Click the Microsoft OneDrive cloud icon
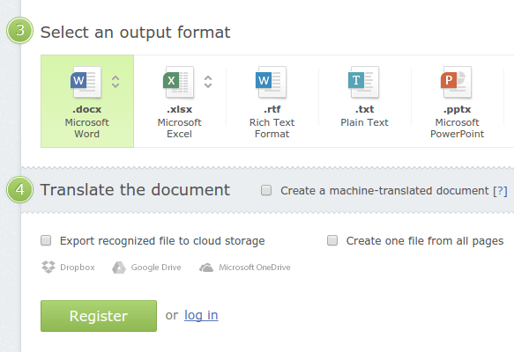This screenshot has width=514, height=352. pos(206,268)
